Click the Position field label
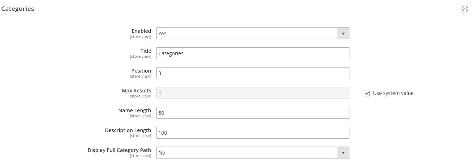Image resolution: width=473 pixels, height=165 pixels. coord(141,71)
